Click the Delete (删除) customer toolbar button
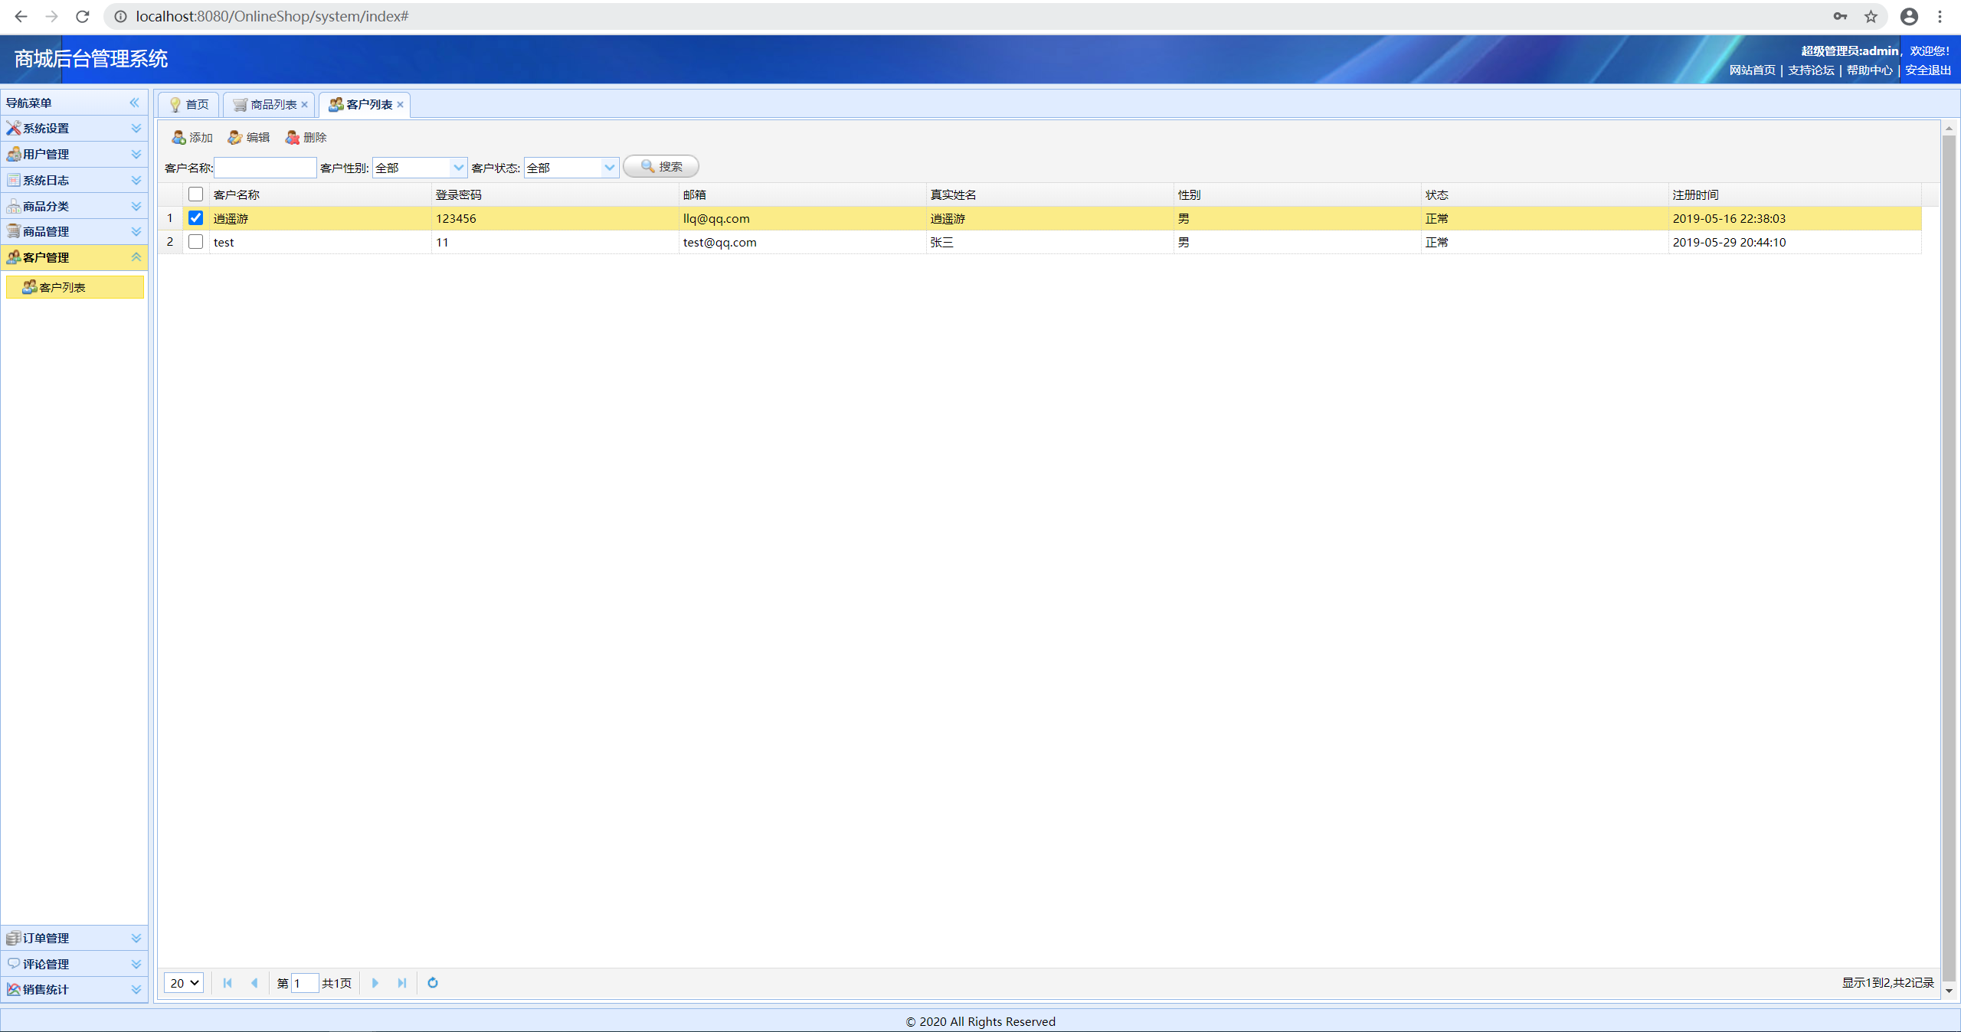Viewport: 1961px width, 1032px height. [306, 137]
